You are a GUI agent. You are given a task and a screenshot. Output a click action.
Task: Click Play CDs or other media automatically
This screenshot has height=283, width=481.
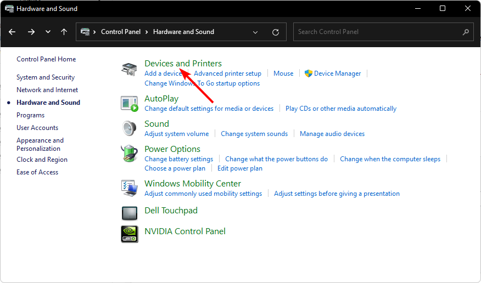coord(341,109)
